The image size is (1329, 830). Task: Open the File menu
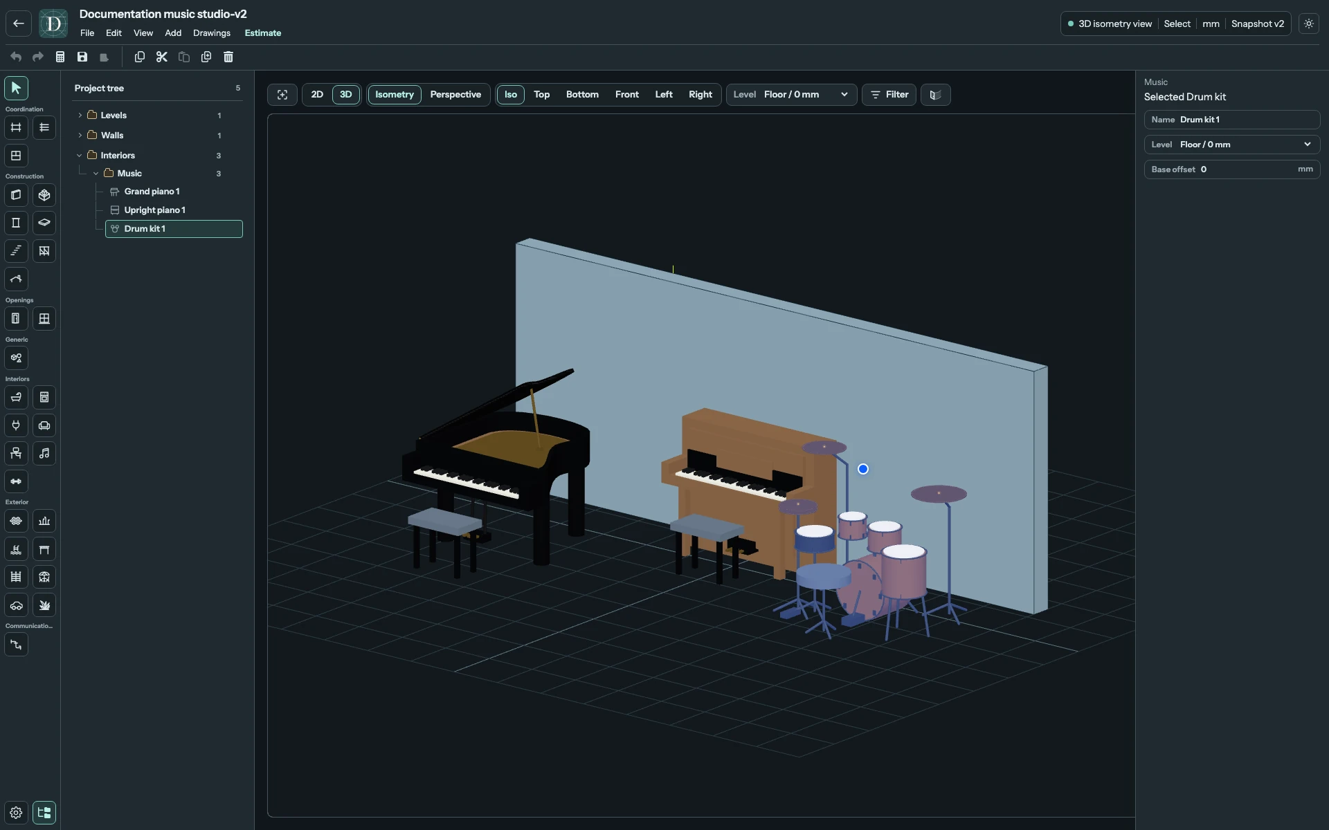pyautogui.click(x=87, y=33)
